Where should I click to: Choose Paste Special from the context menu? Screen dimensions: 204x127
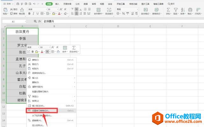pos(52,73)
